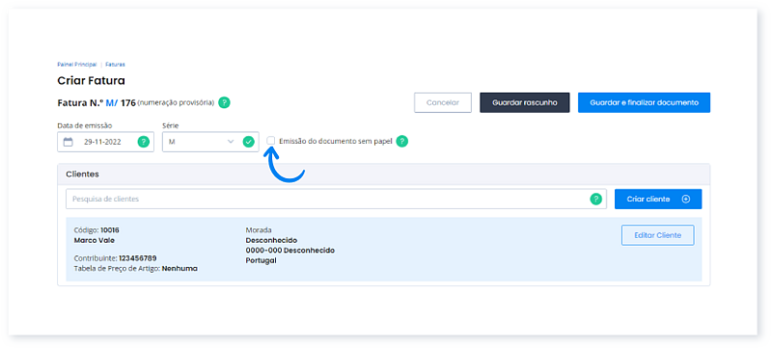Expand the Série dropdown arrow

click(231, 142)
